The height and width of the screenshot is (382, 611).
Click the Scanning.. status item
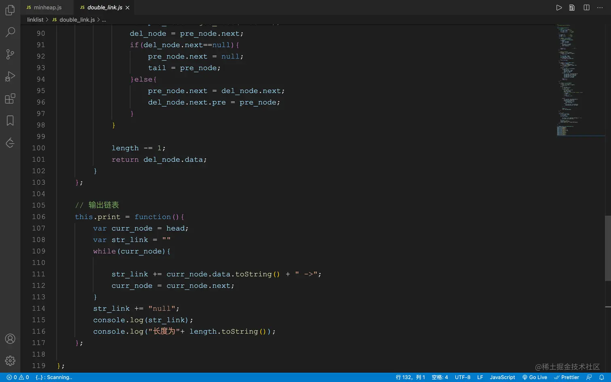[x=54, y=377]
